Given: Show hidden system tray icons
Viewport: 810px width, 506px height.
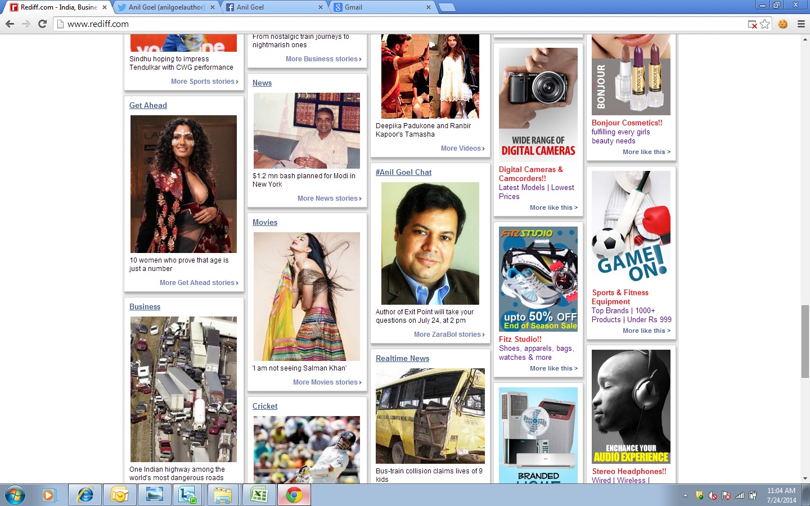Looking at the screenshot, I should (685, 495).
